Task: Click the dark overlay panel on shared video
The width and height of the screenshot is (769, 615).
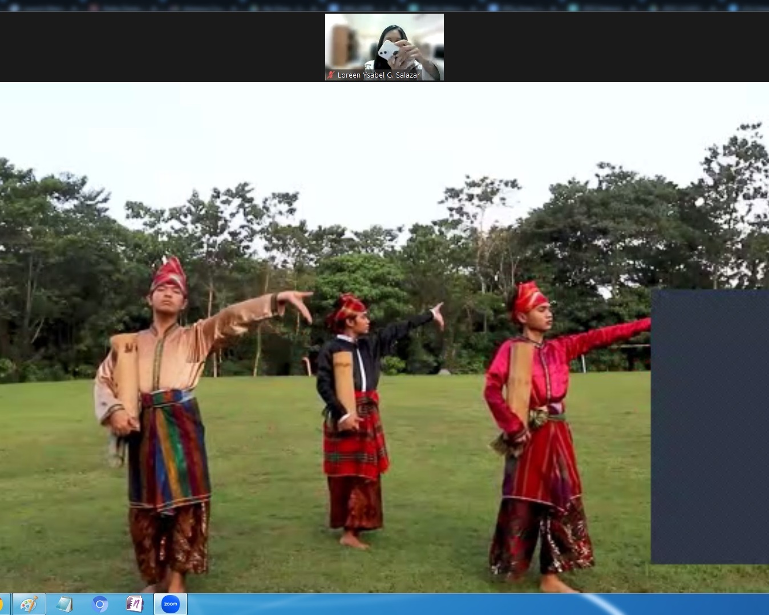Action: [x=710, y=426]
